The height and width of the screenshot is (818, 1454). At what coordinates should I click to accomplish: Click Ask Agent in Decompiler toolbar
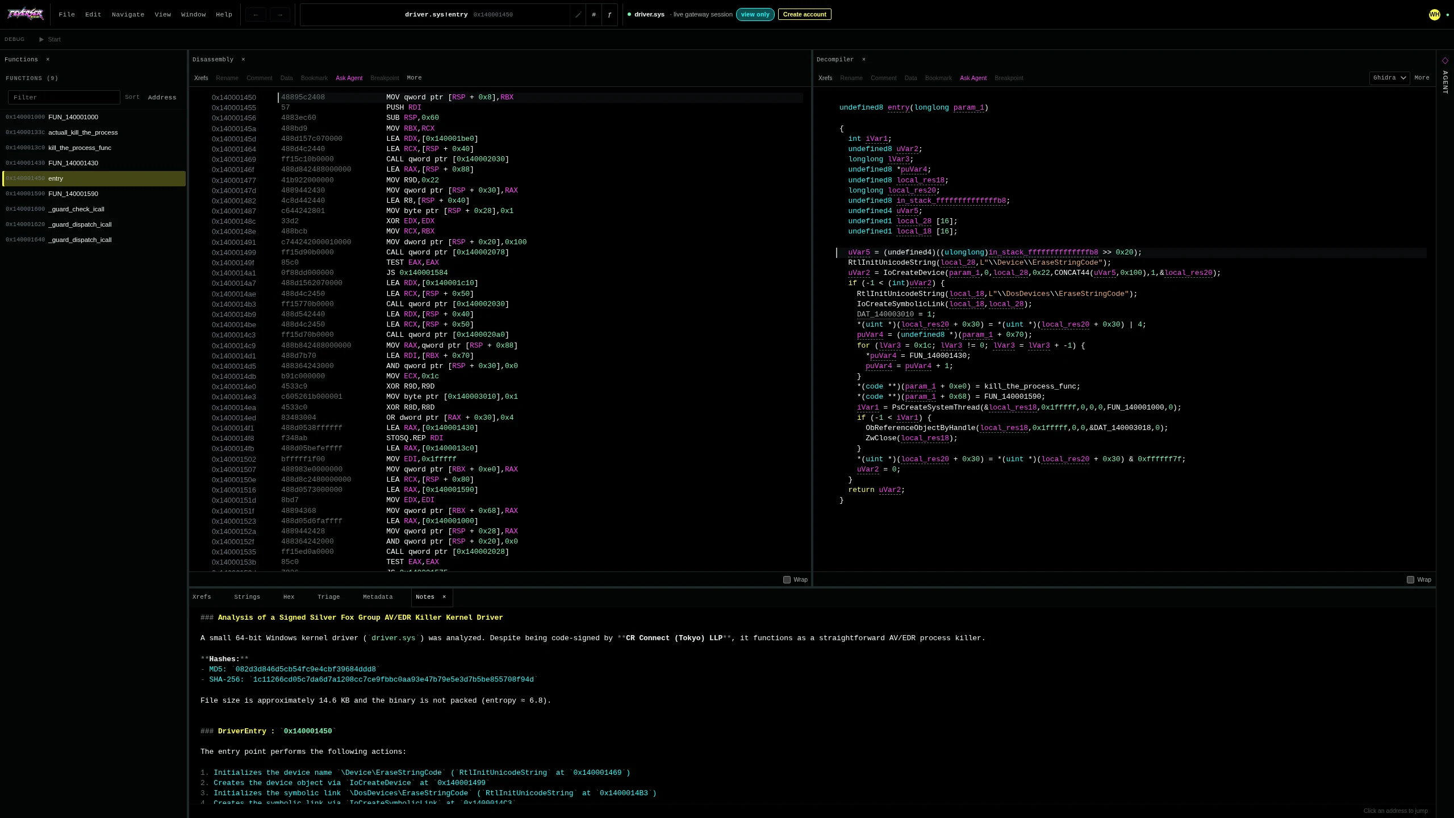pos(973,78)
